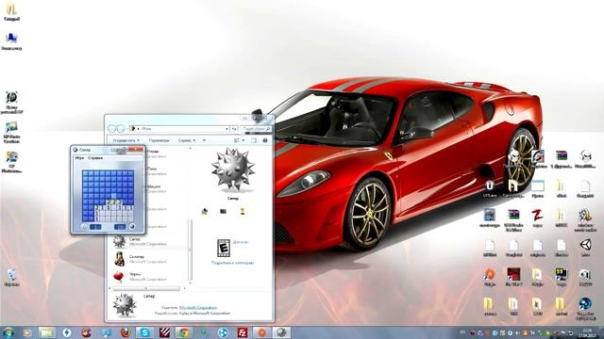
Task: Open Firefox from the taskbar
Action: click(x=126, y=332)
